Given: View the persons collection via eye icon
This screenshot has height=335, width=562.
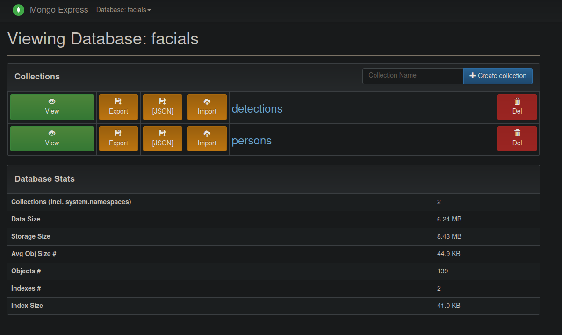Looking at the screenshot, I should pyautogui.click(x=52, y=139).
